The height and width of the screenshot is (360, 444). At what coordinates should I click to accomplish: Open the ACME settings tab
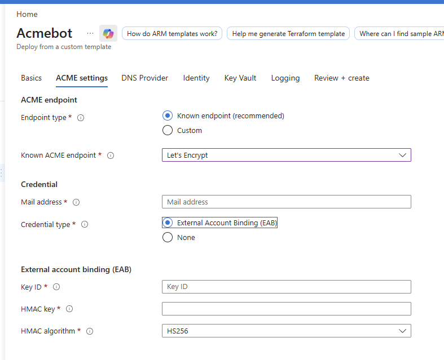pos(82,78)
